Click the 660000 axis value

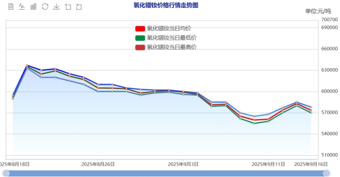click(329, 49)
